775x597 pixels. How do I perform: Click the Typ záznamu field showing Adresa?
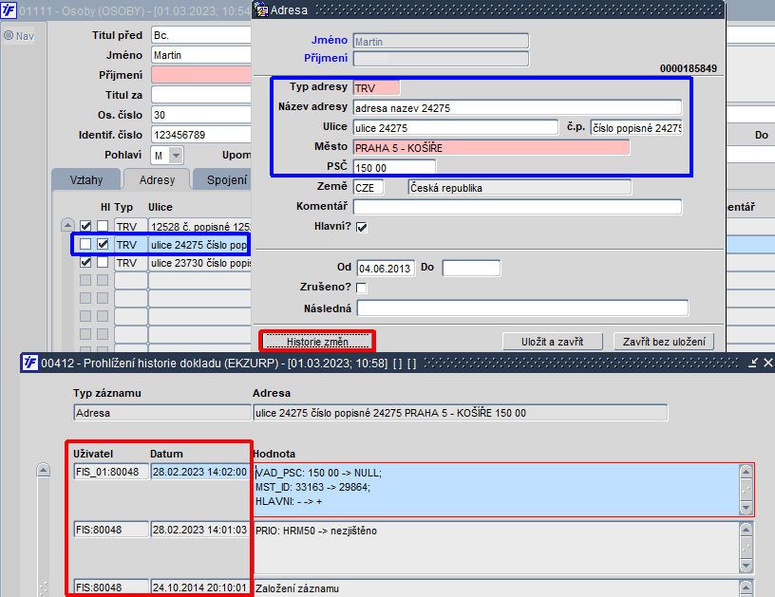162,413
